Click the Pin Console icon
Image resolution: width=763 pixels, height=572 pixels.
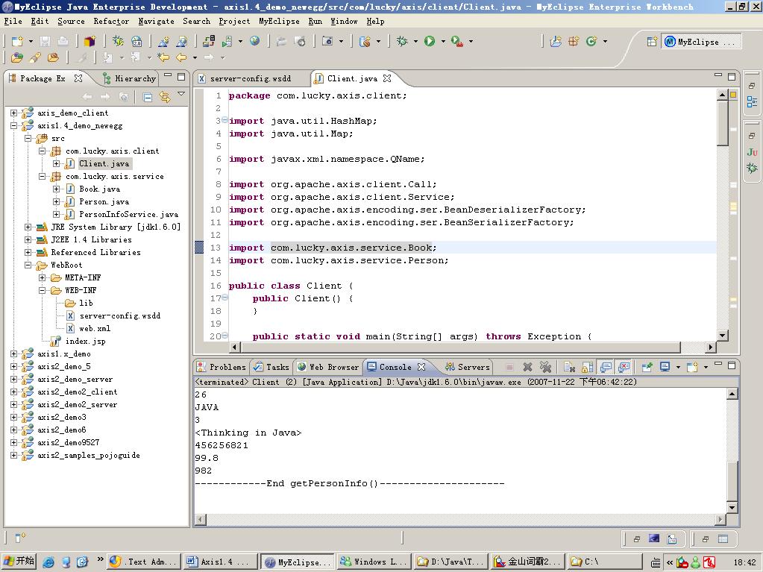pyautogui.click(x=647, y=367)
